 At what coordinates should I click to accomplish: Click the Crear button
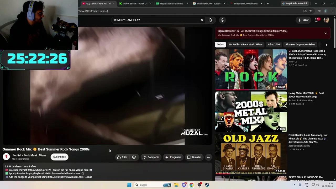pos(303,20)
